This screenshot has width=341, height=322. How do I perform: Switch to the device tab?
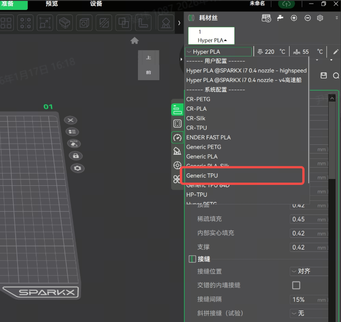[x=96, y=4]
